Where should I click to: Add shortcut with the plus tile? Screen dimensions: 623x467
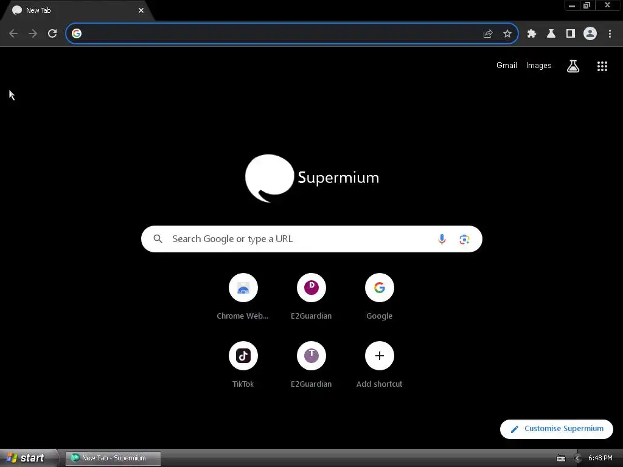tap(380, 364)
